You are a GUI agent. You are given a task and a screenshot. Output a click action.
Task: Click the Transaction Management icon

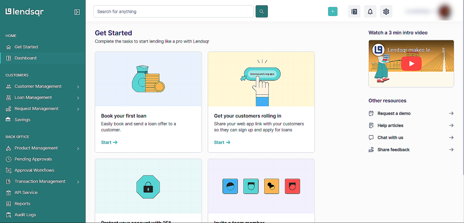[x=9, y=181]
